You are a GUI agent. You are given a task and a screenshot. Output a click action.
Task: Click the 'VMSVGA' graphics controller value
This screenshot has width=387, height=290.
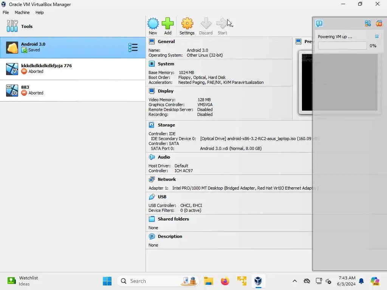205,105
